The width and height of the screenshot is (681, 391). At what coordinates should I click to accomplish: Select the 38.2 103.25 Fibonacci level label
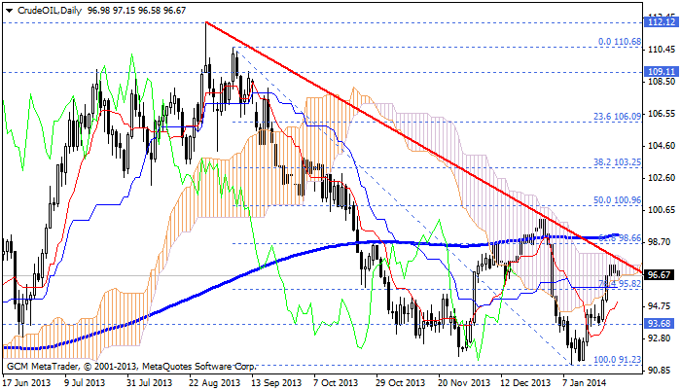tap(618, 162)
